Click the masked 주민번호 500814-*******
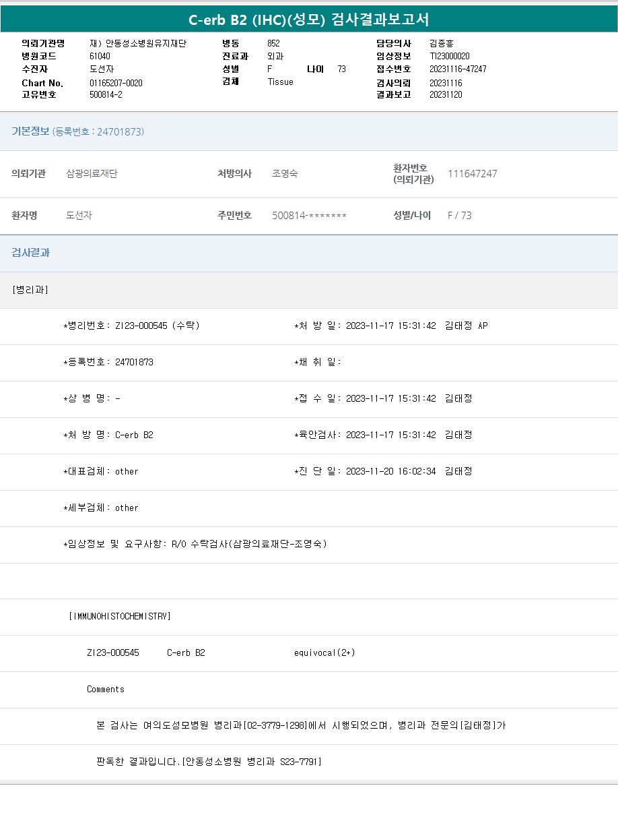Viewport: 618px width, 823px height. click(309, 216)
